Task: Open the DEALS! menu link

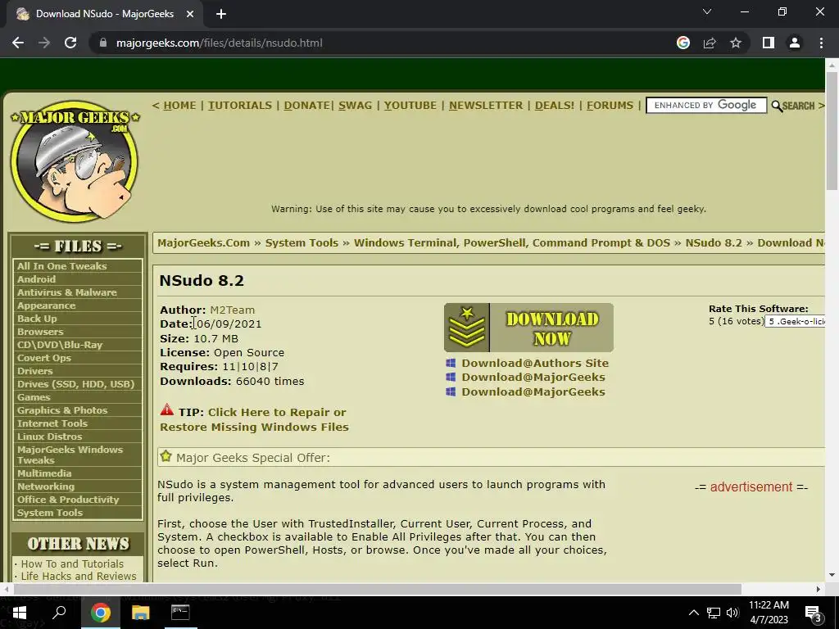Action: [555, 106]
